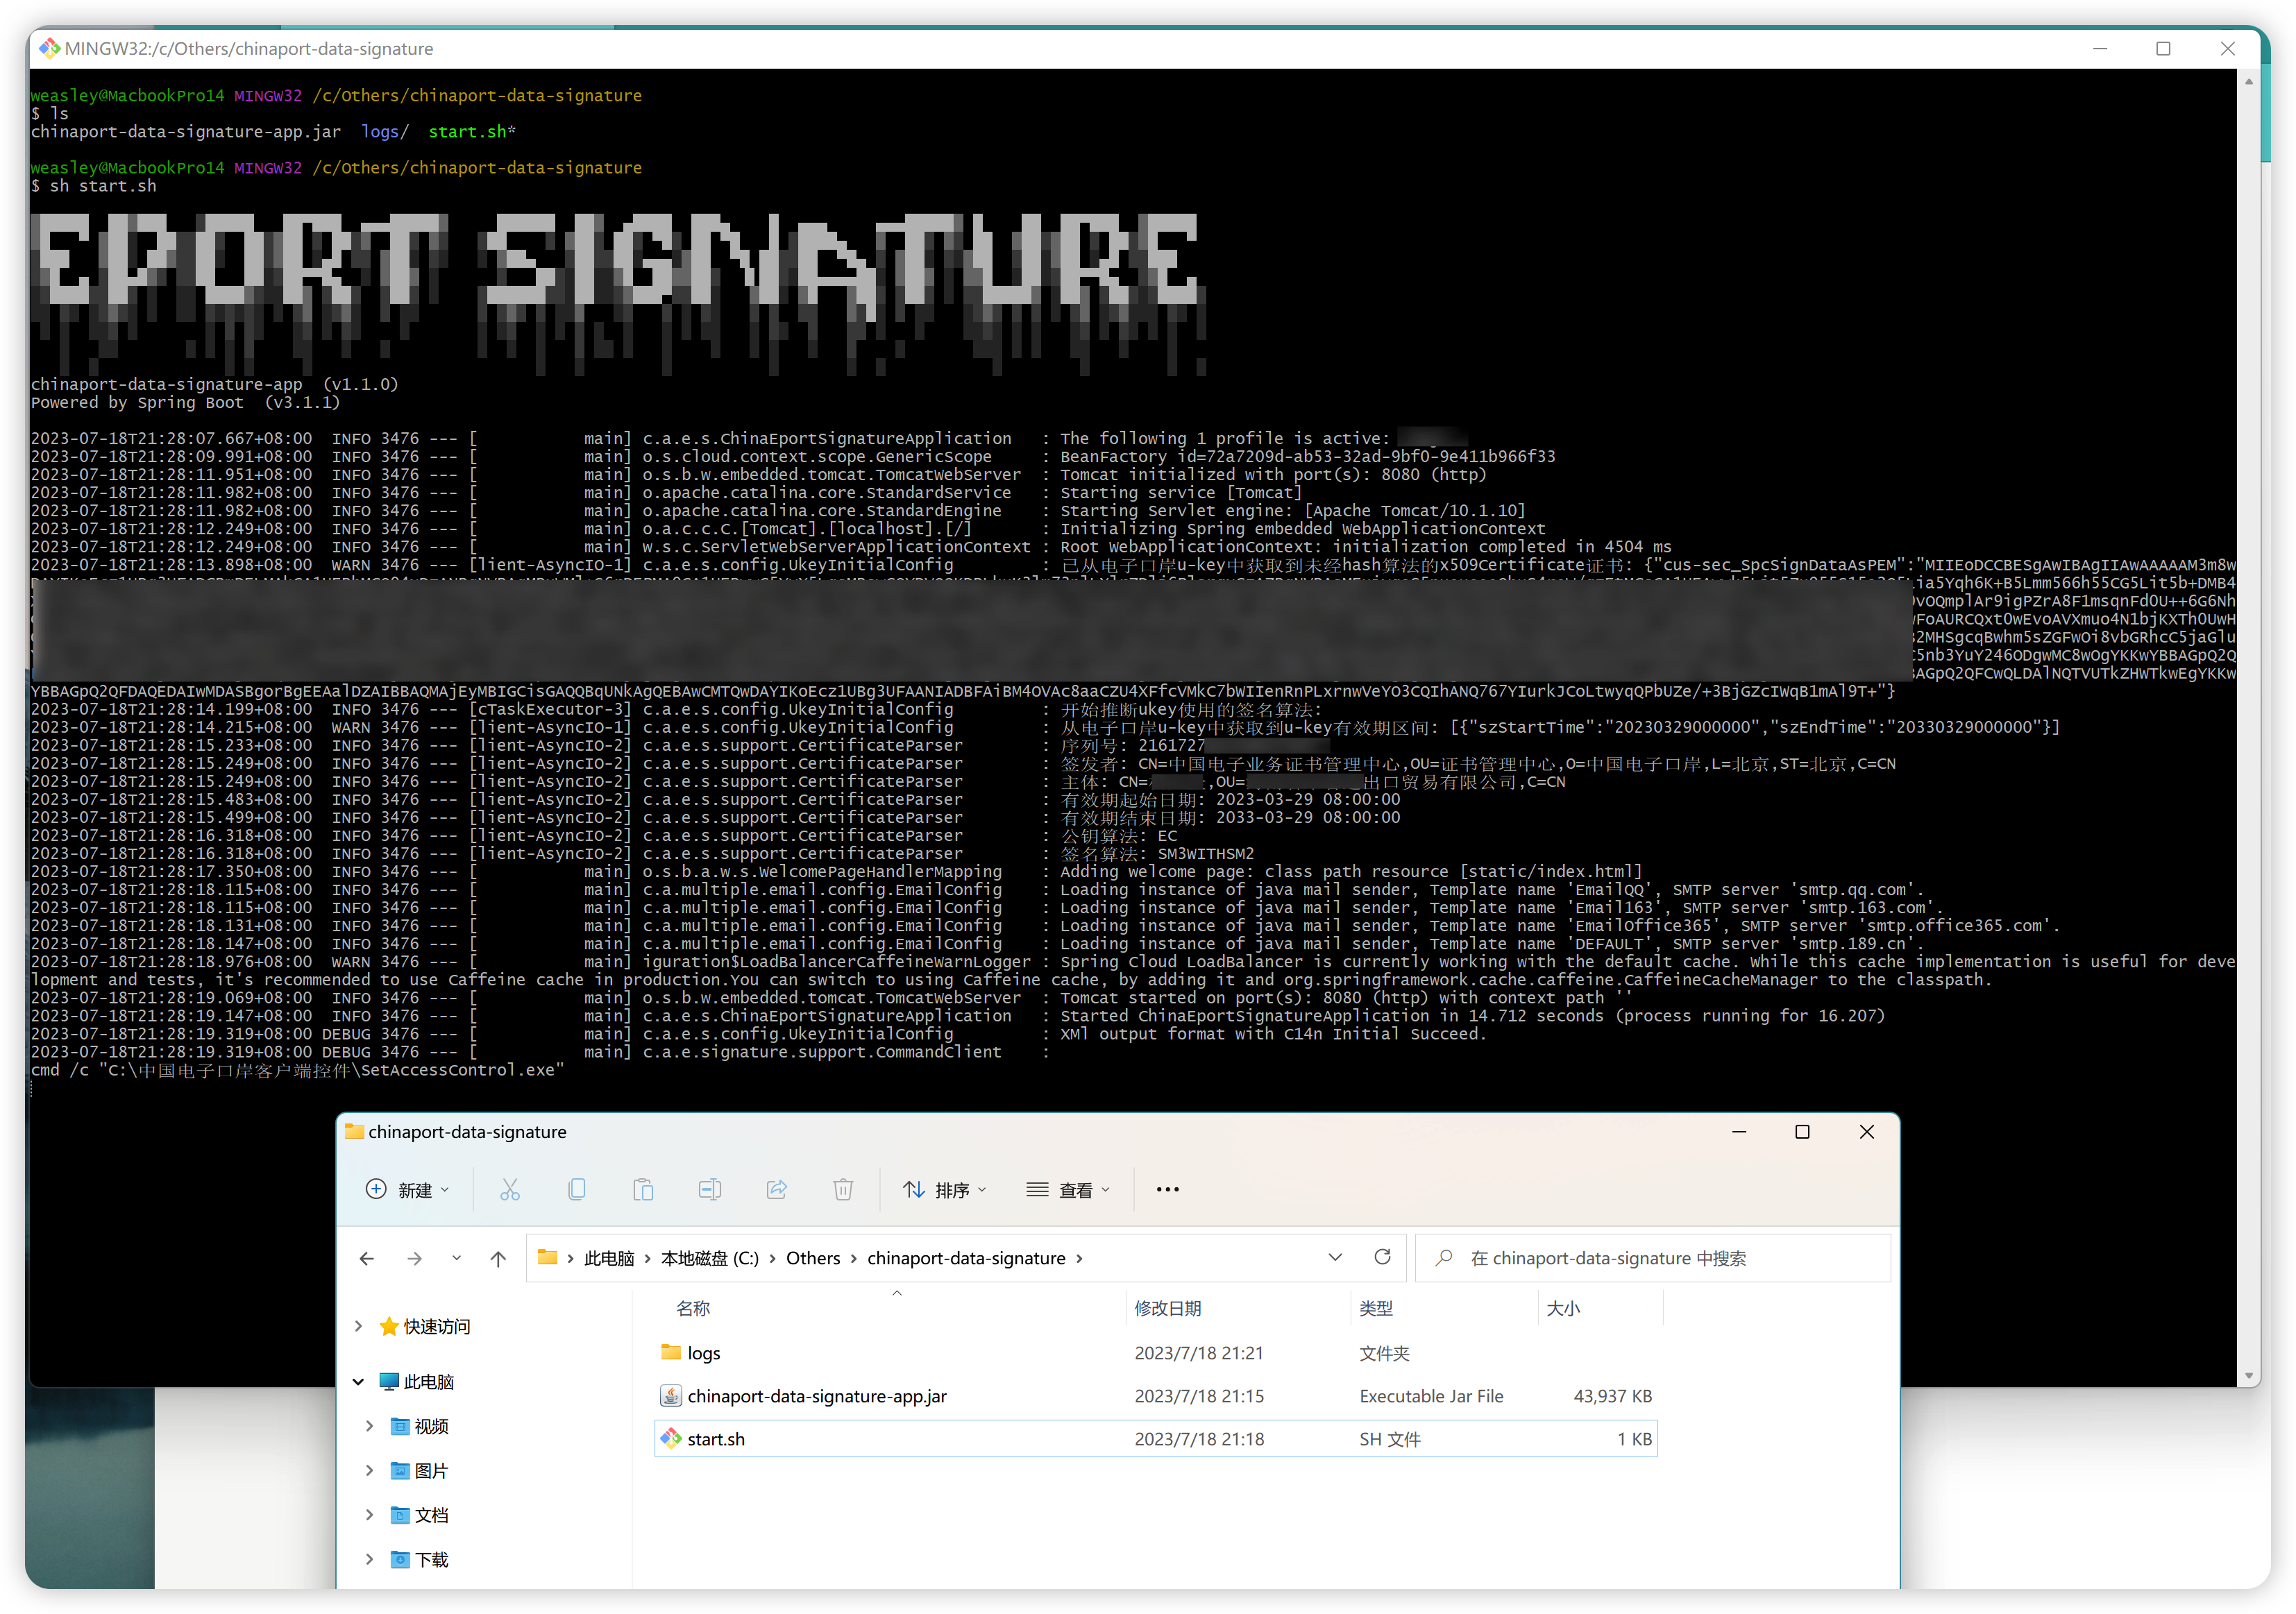This screenshot has height=1614, width=2296.
Task: Go up one folder with Up arrow
Action: point(498,1258)
